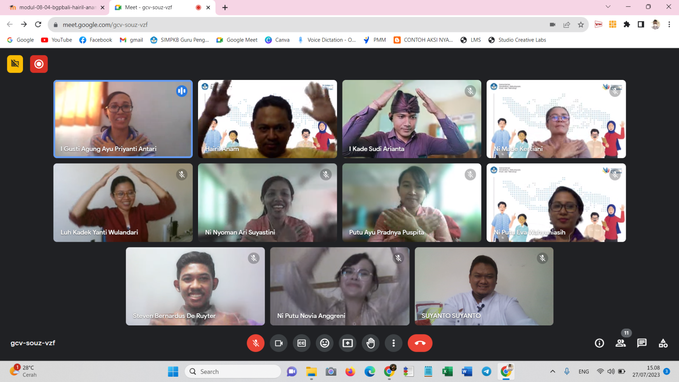This screenshot has width=679, height=382.
Task: Open meeting details info icon
Action: click(x=599, y=343)
